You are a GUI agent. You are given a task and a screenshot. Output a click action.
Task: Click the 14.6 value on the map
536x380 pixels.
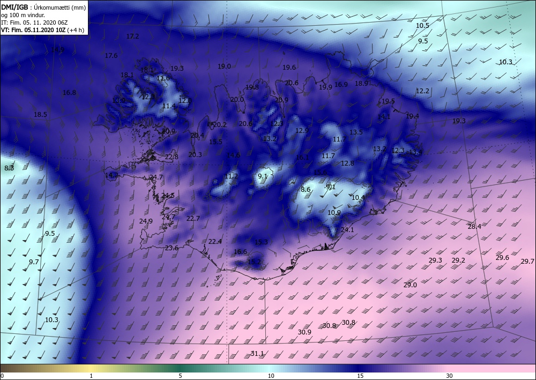click(x=233, y=155)
